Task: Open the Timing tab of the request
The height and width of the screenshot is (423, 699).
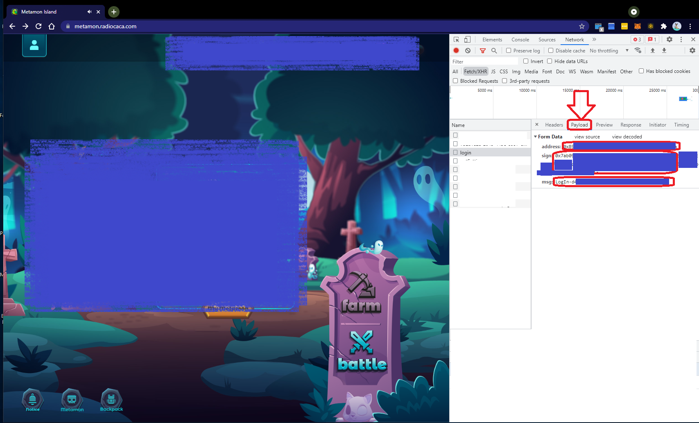Action: (x=681, y=125)
